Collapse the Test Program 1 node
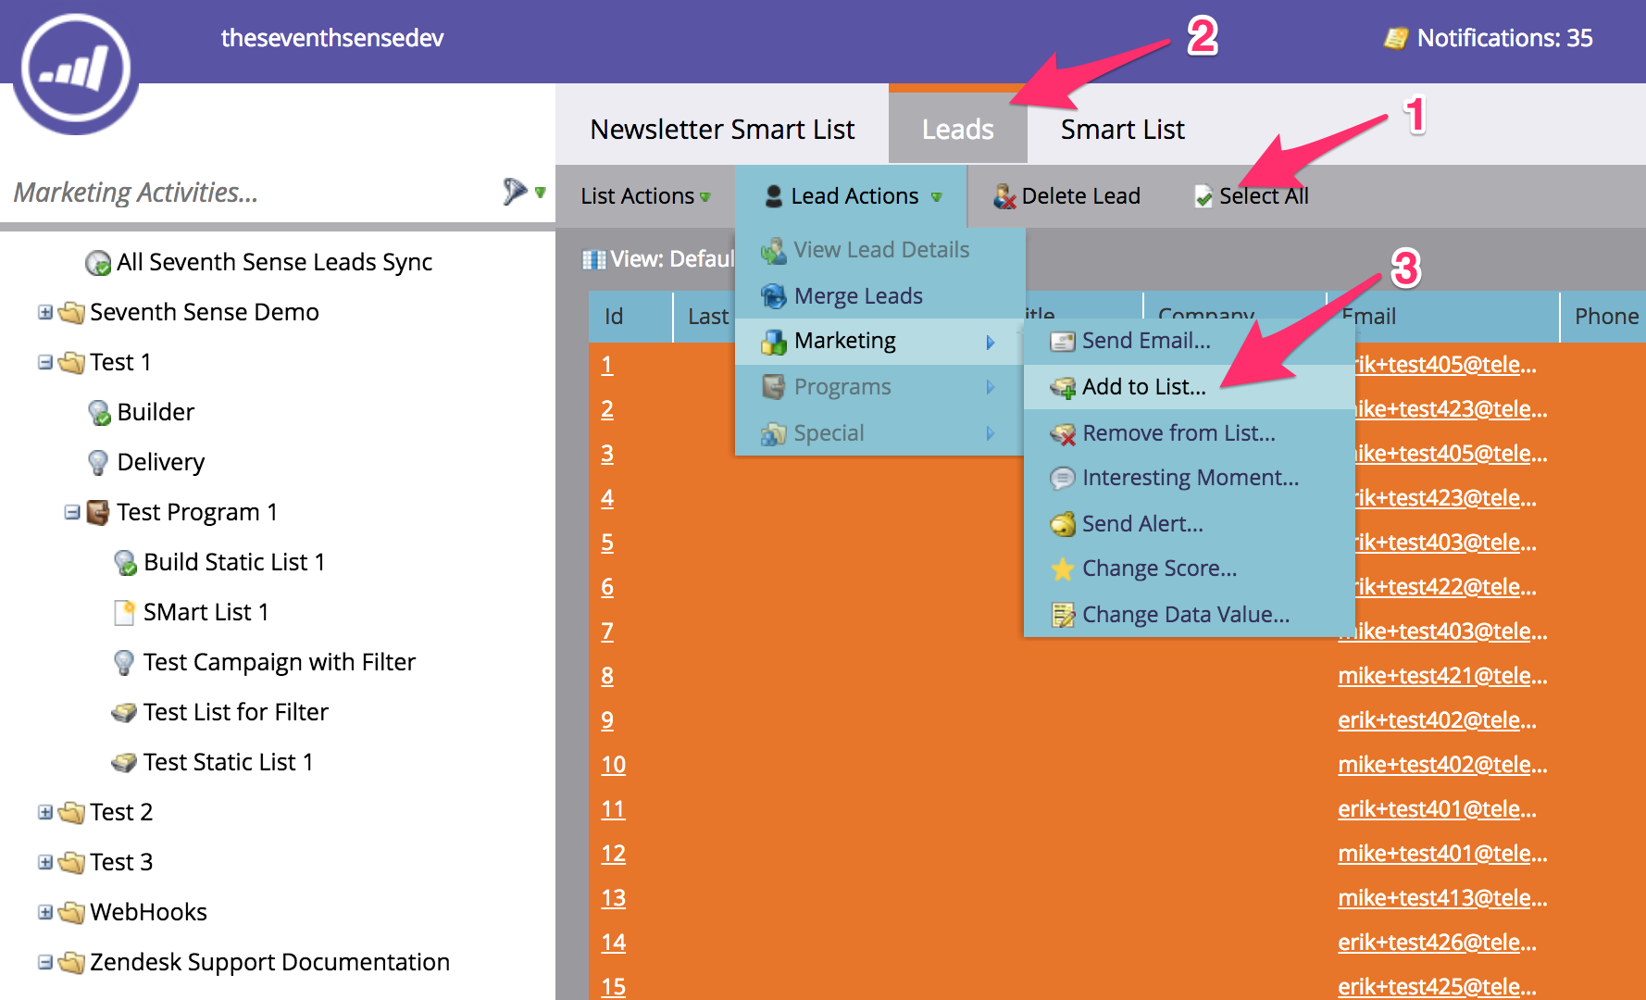 (x=71, y=512)
